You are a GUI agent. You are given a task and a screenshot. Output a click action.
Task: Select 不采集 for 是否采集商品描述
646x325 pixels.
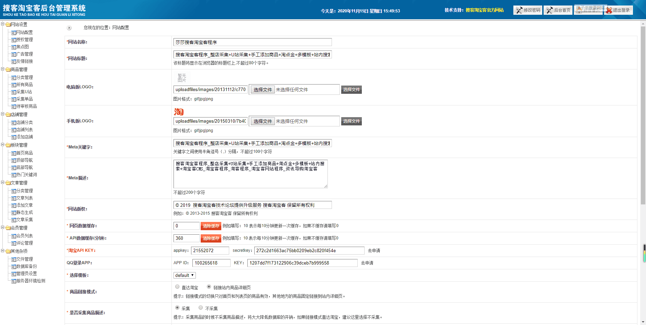coord(201,307)
